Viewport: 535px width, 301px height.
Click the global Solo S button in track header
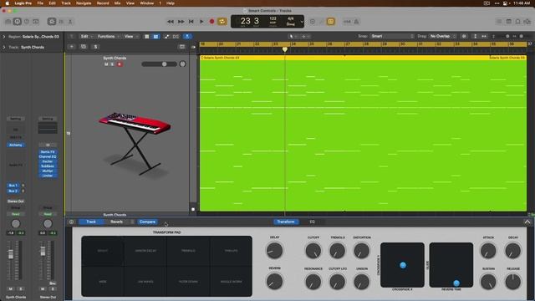[x=95, y=47]
